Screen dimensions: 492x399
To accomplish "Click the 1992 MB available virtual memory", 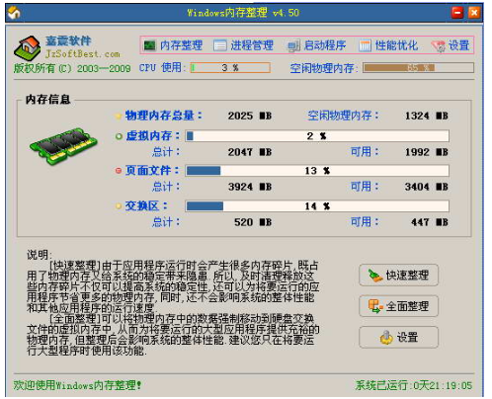I will [427, 152].
